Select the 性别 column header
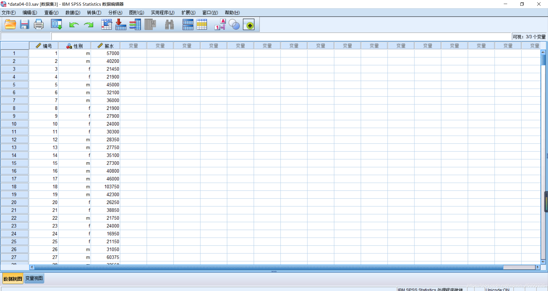The image size is (548, 291). tap(75, 46)
